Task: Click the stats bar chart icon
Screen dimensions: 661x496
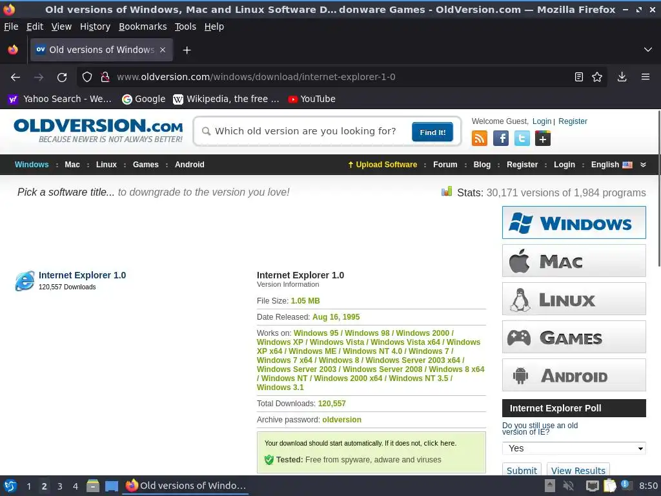Action: click(447, 192)
